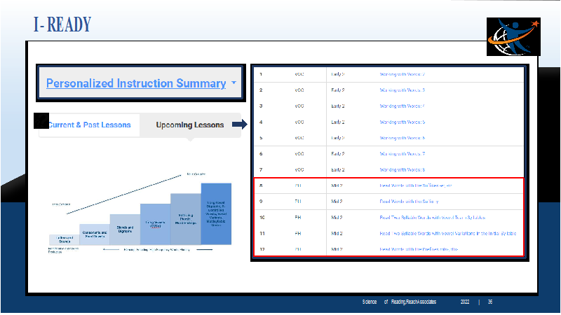The width and height of the screenshot is (561, 315).
Task: Click the Consonants and Short Vowels chart bar
Action: [95, 234]
